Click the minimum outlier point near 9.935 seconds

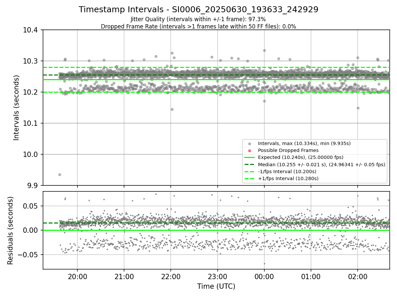60,174
